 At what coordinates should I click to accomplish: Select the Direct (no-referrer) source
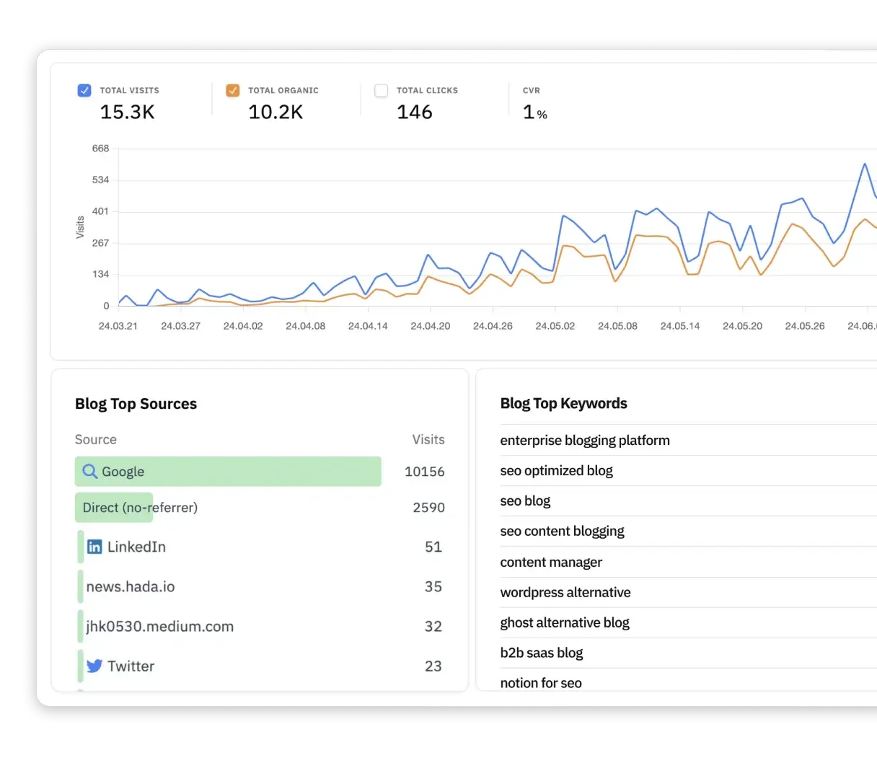tap(139, 507)
